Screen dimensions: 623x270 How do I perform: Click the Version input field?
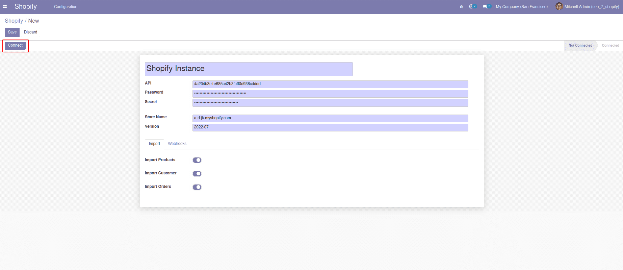[x=330, y=127]
